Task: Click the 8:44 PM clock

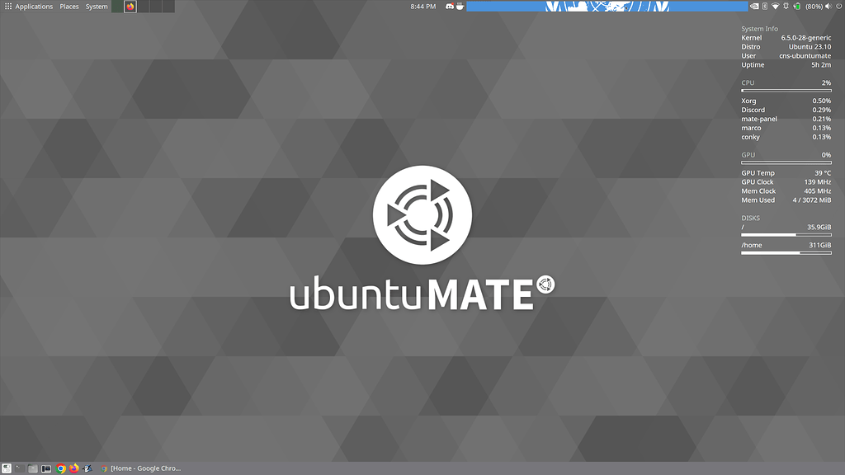Action: click(x=423, y=7)
